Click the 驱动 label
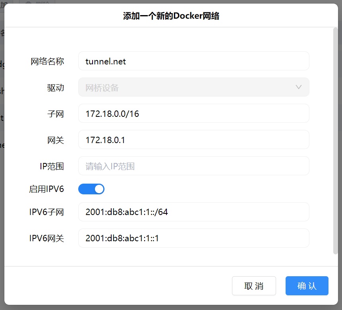 (x=55, y=87)
